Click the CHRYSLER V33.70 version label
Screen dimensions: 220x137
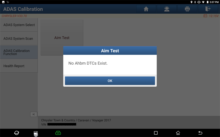[14, 16]
